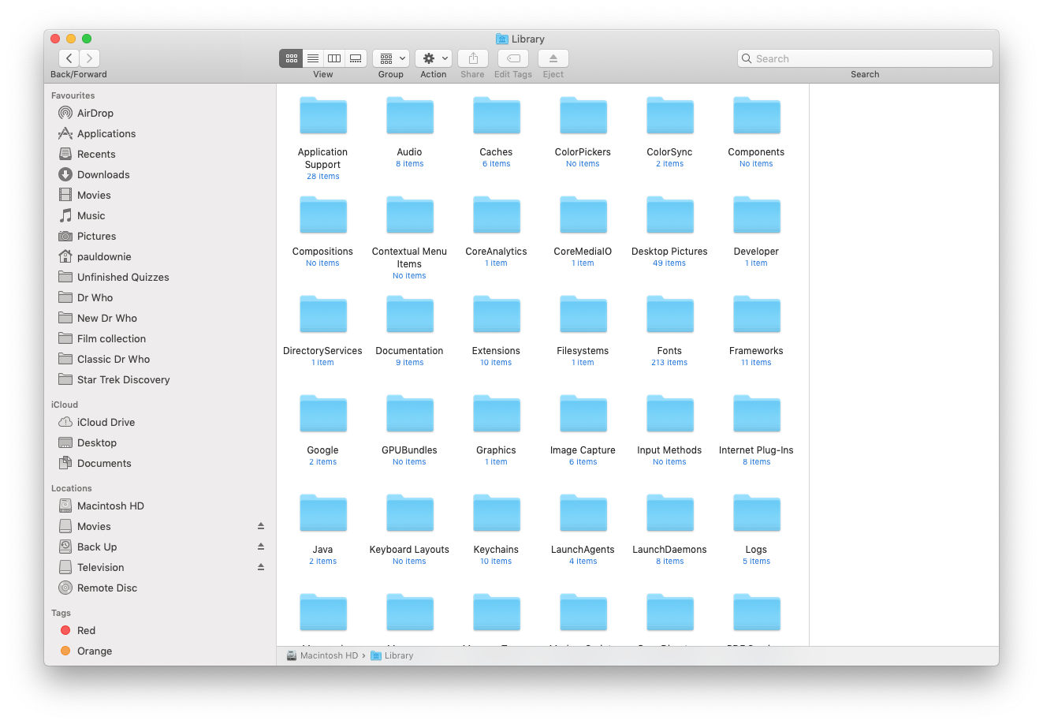Go back with the Back arrow
The image size is (1043, 724).
(x=69, y=58)
